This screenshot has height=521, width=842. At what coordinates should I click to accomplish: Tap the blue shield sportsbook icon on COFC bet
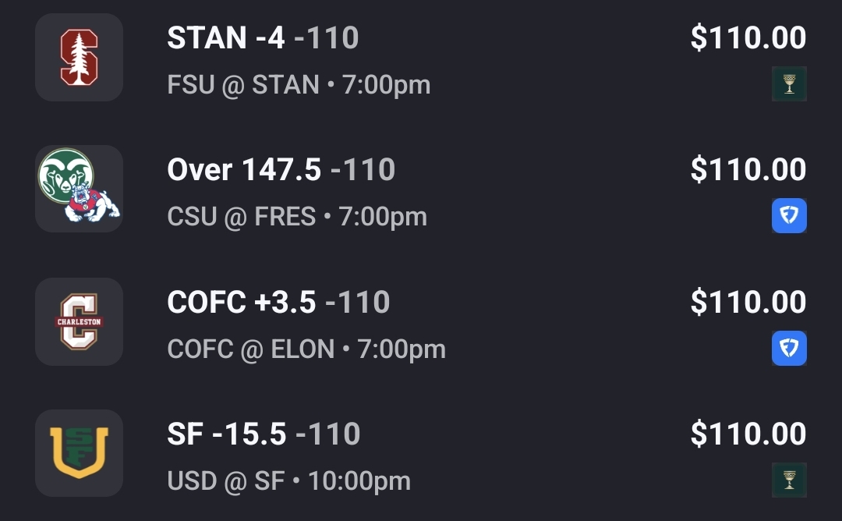coord(789,349)
